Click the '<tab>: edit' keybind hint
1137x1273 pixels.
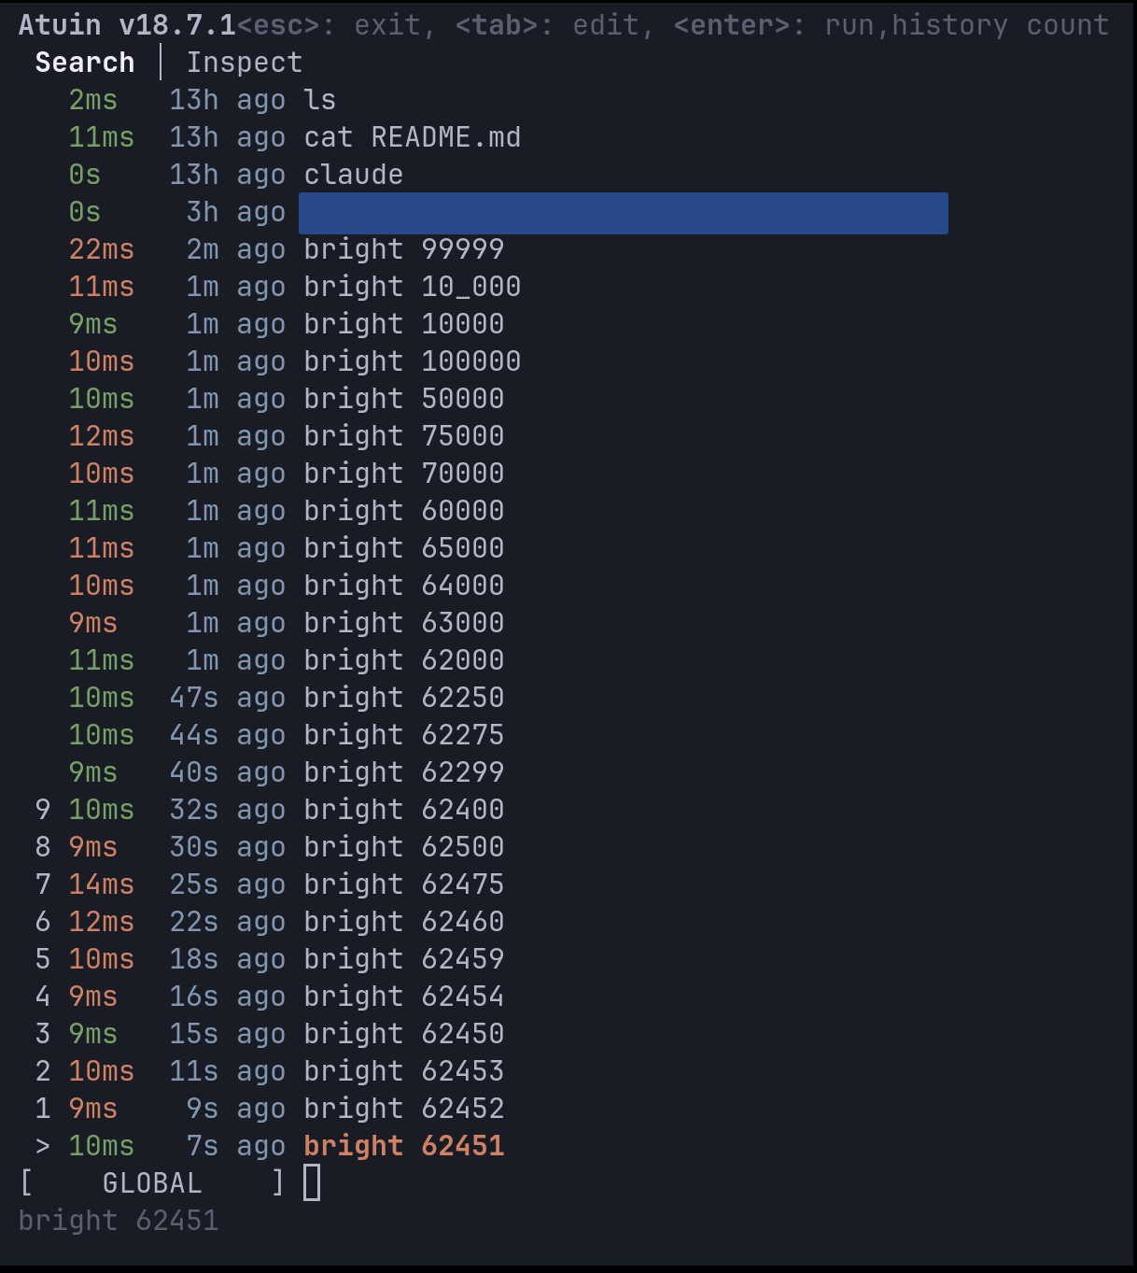pyautogui.click(x=549, y=24)
